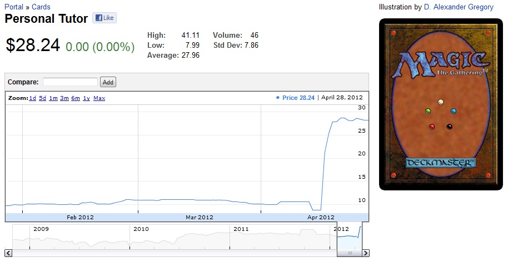Set chart zoom to 1d
Viewport: 508px width, 267px height.
[33, 98]
